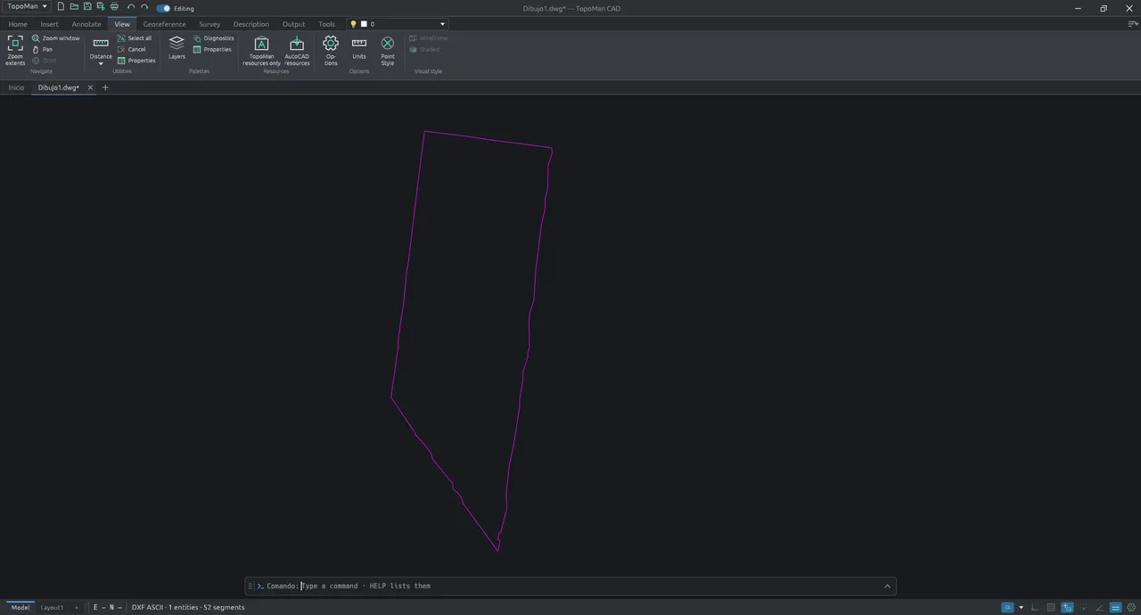This screenshot has height=615, width=1141.
Task: Toggle grid display in status bar
Action: pyautogui.click(x=1051, y=607)
